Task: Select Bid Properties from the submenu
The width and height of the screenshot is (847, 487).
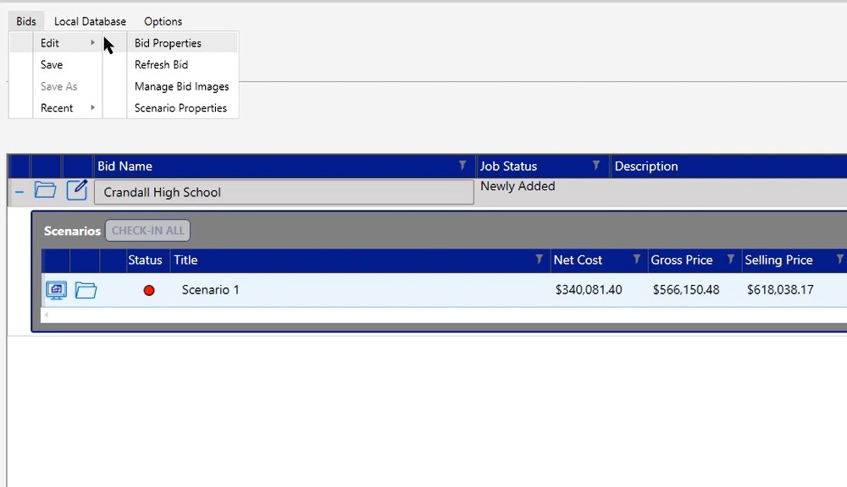Action: tap(168, 43)
